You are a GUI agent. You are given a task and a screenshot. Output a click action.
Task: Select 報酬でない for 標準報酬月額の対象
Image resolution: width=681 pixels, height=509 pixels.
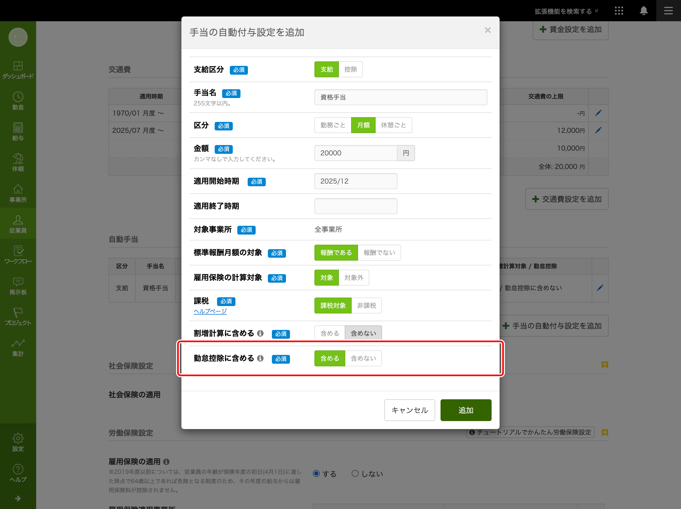click(x=379, y=253)
